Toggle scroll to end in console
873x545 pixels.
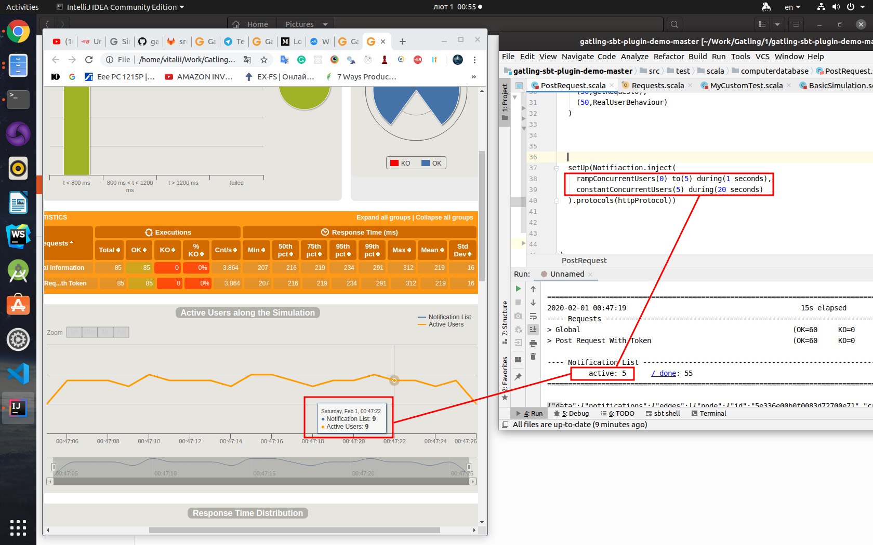(533, 329)
